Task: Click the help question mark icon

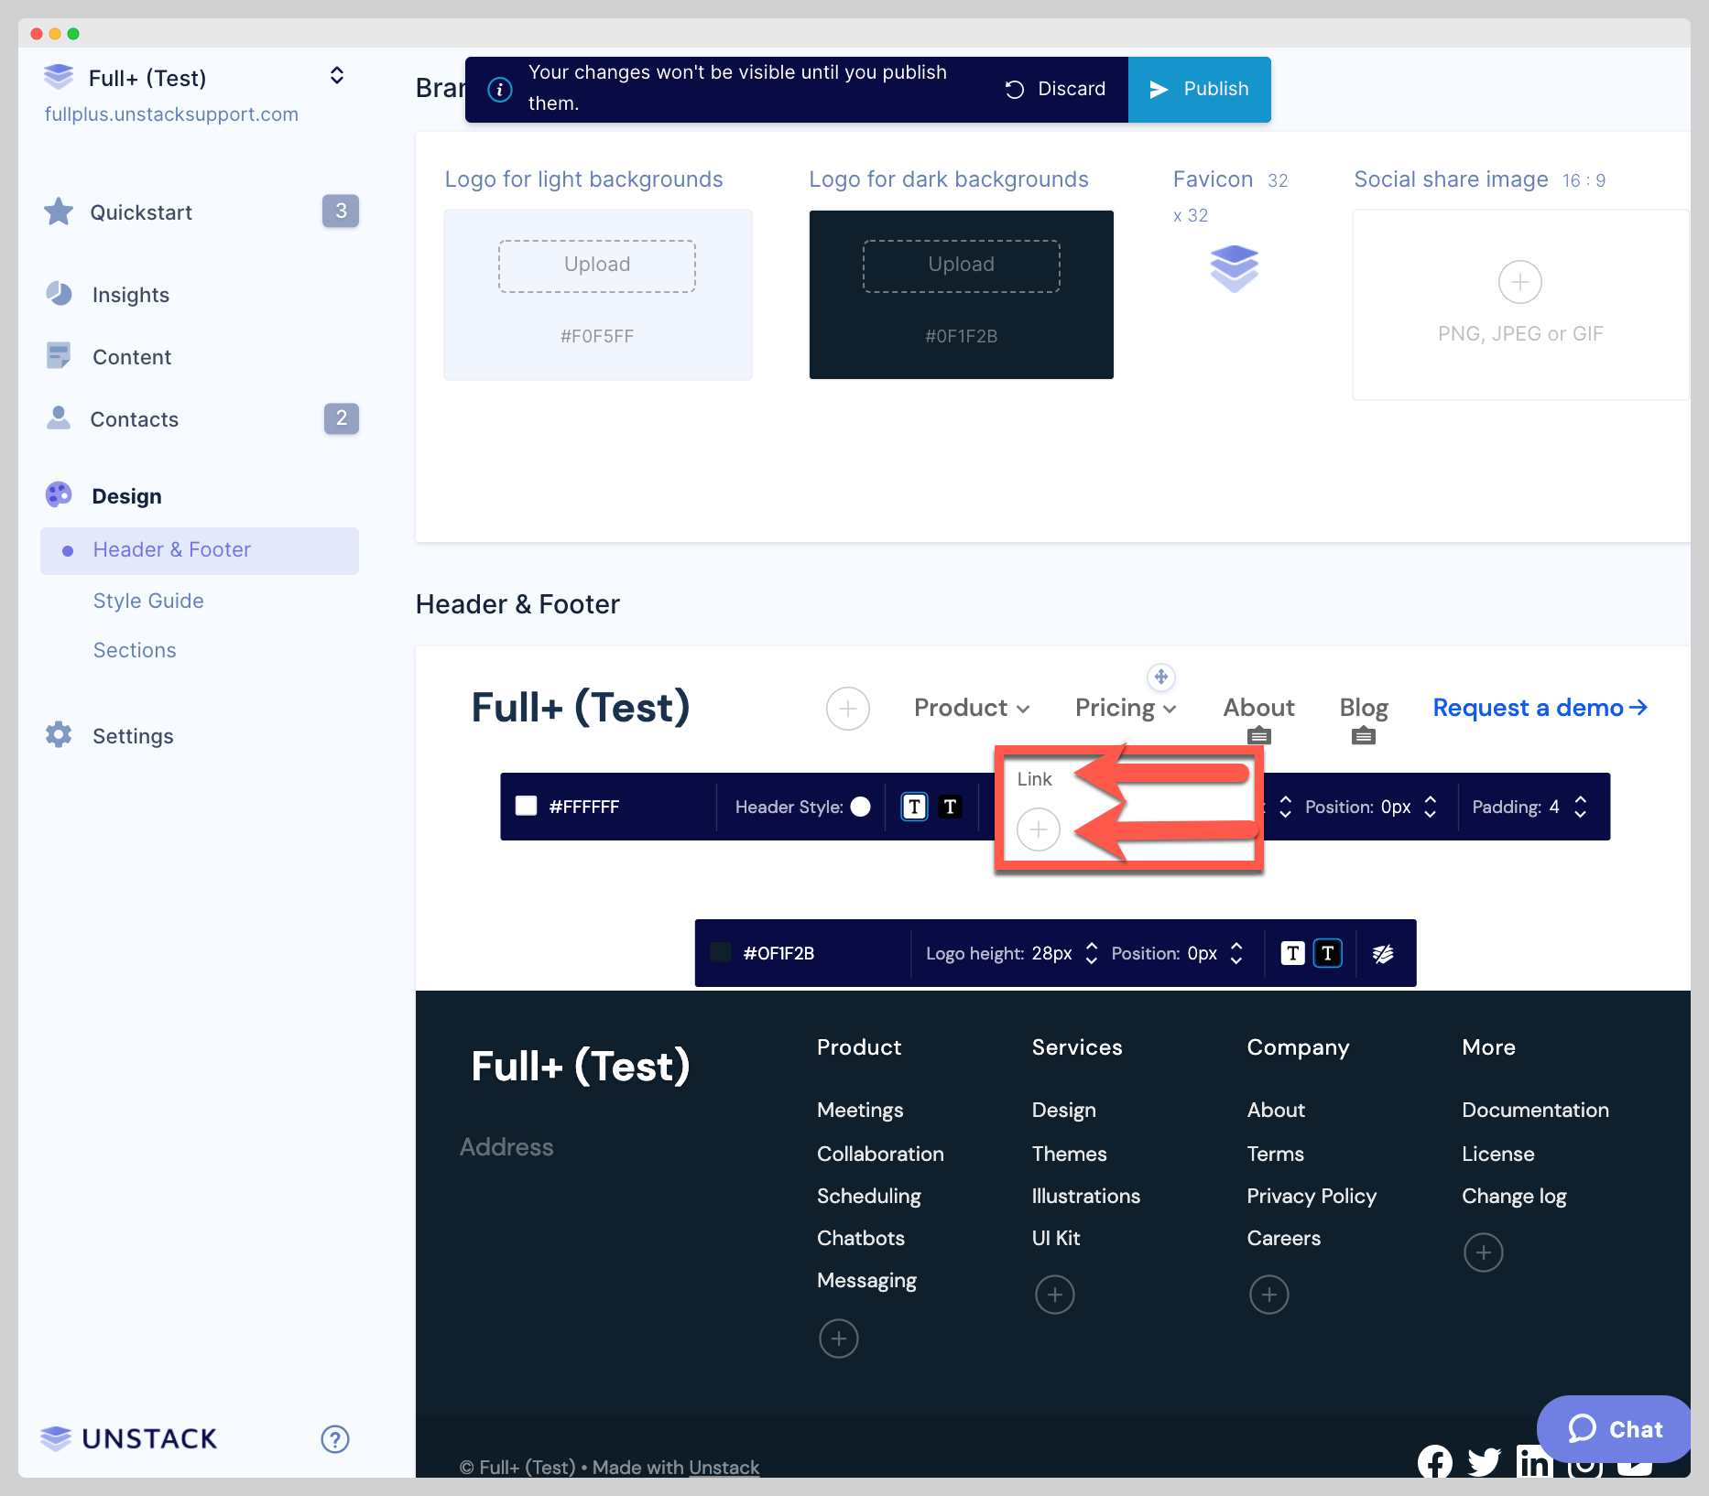Action: [x=334, y=1439]
